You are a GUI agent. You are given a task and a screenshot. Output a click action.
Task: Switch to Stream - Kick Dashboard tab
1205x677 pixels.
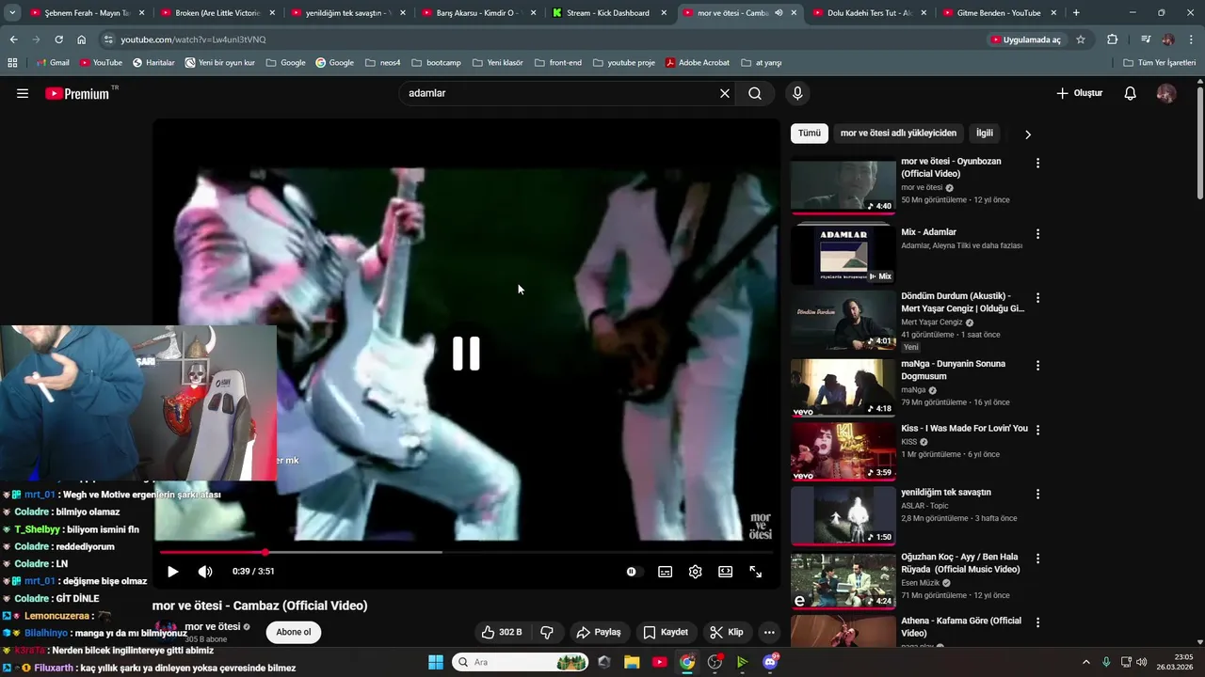coord(610,13)
